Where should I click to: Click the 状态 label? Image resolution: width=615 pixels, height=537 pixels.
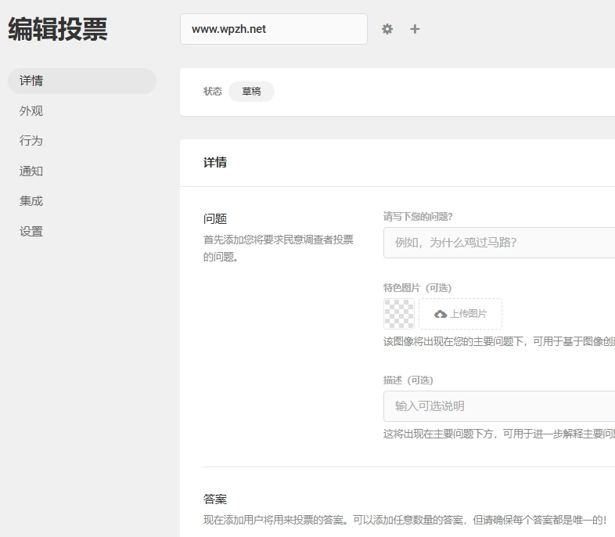(213, 92)
